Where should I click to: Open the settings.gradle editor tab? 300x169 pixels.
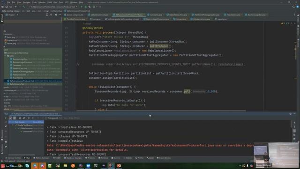coord(123,19)
